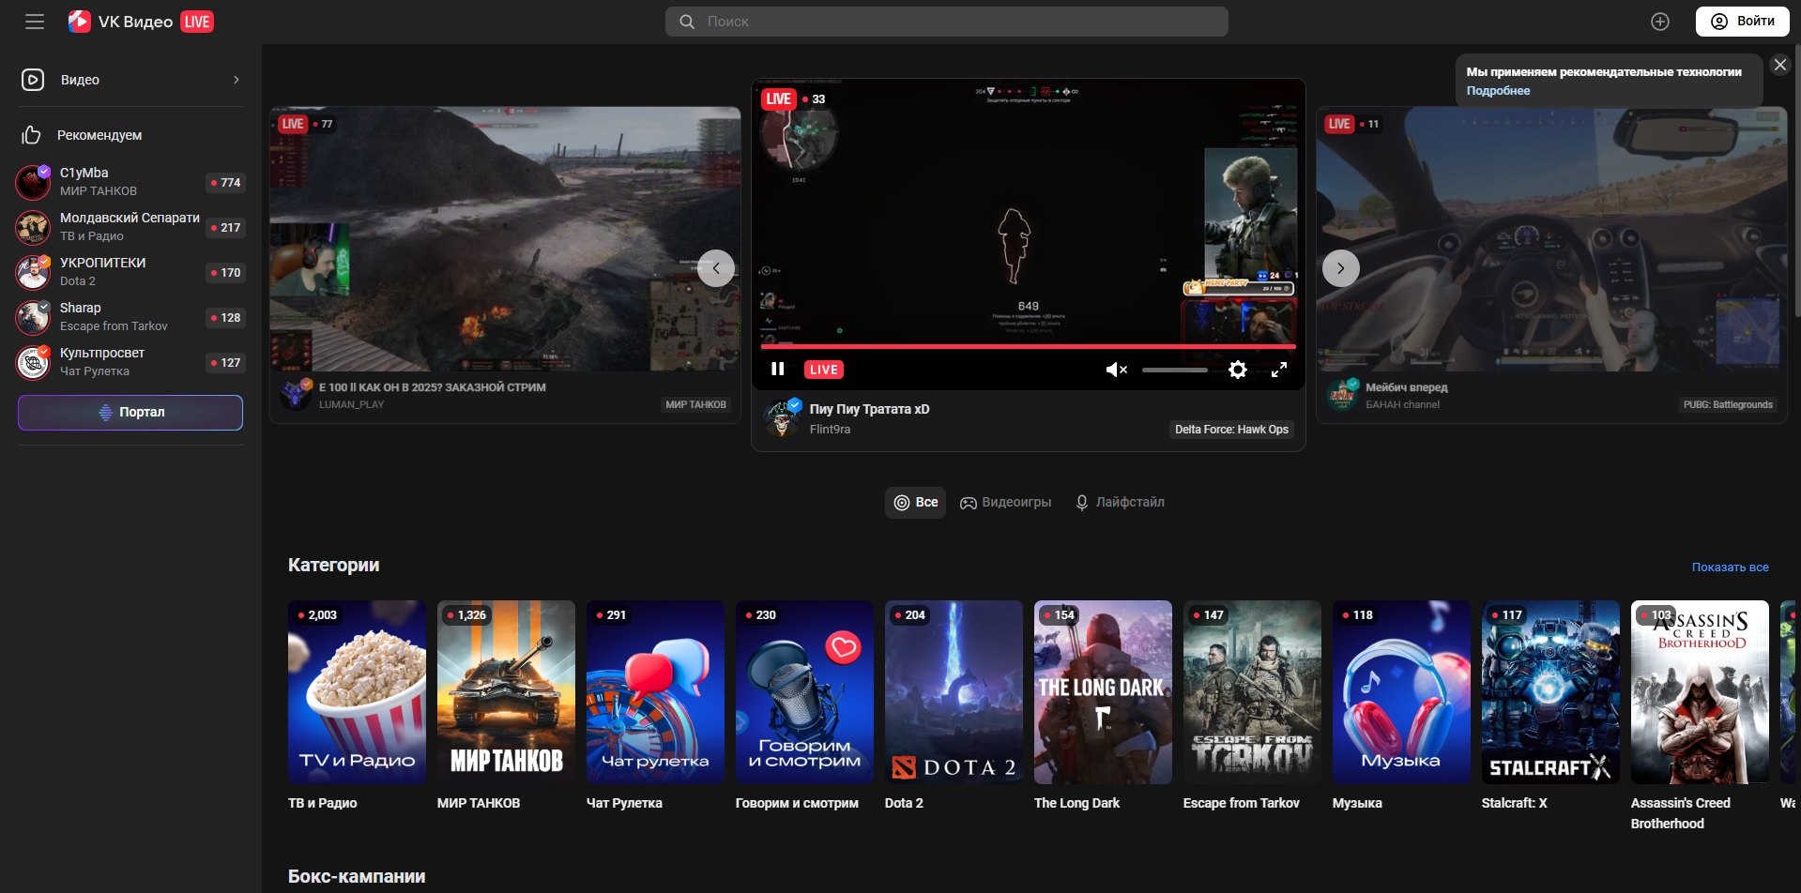Open C1yMba channel avatar
This screenshot has width=1801, height=893.
point(33,182)
